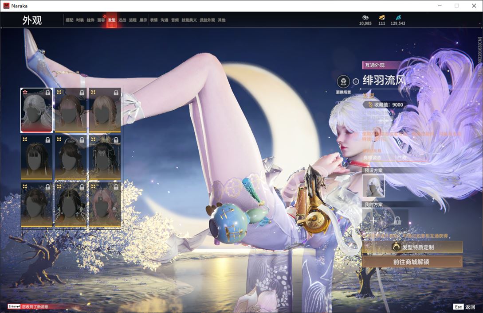Select the center-parted black hair with ornaments
The height and width of the screenshot is (313, 483).
[x=71, y=205]
